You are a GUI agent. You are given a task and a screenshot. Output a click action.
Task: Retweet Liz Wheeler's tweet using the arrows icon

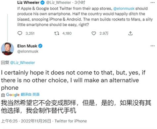tap(57, 33)
